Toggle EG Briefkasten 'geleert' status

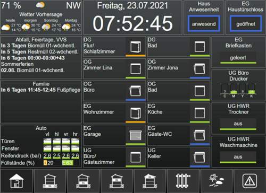tap(238, 58)
